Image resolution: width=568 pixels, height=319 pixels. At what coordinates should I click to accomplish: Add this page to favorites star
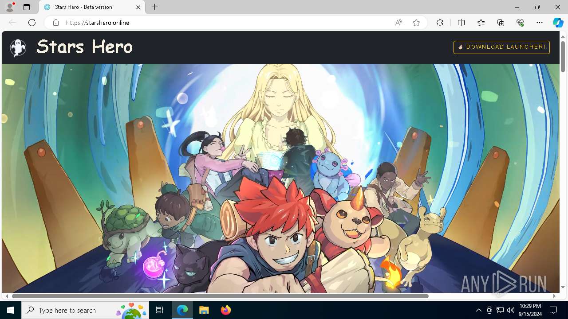click(x=416, y=23)
